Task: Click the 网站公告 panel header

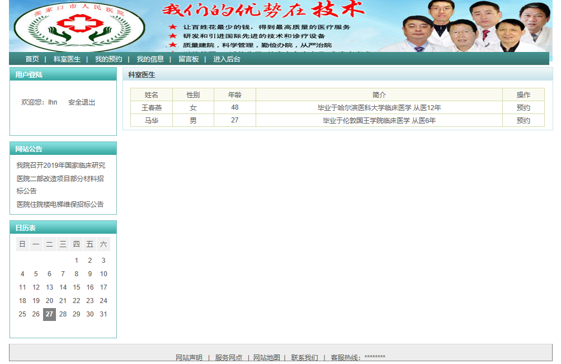Action: (63, 149)
